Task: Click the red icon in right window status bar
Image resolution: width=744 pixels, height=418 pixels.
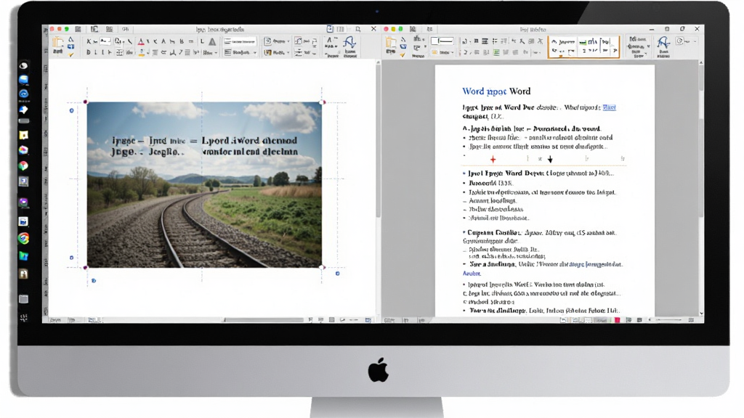Action: (x=618, y=320)
